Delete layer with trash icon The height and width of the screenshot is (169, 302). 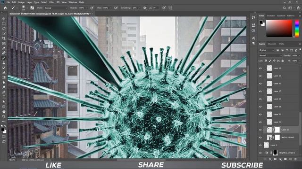click(295, 159)
